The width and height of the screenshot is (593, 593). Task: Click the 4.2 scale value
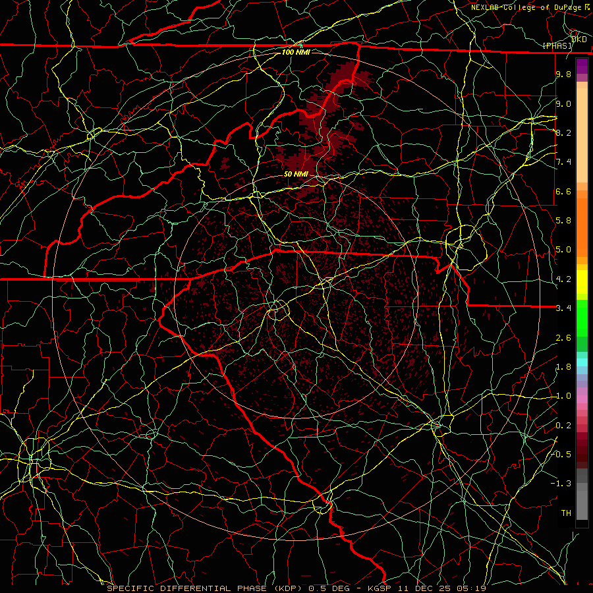point(563,279)
